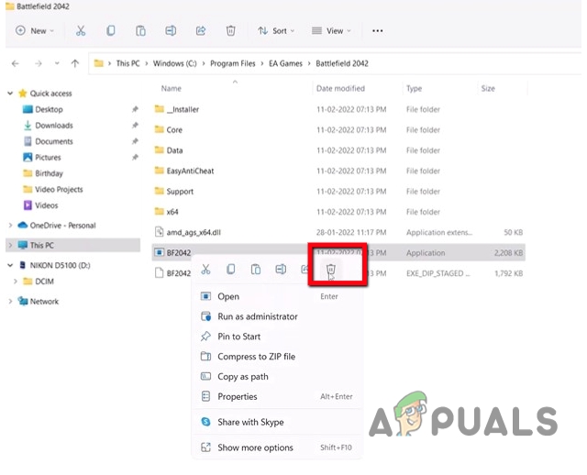
Task: Click the Delete trash icon in the top toolbar
Action: pyautogui.click(x=230, y=30)
